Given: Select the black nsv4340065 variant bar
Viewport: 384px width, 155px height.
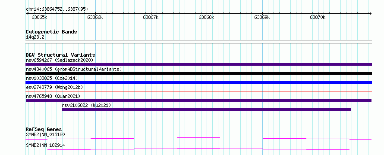Looking at the screenshot, I should tap(198, 73).
